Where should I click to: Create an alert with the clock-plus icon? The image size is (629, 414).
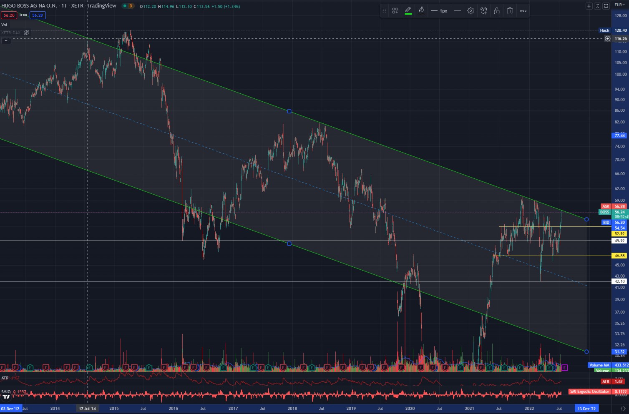pos(483,10)
